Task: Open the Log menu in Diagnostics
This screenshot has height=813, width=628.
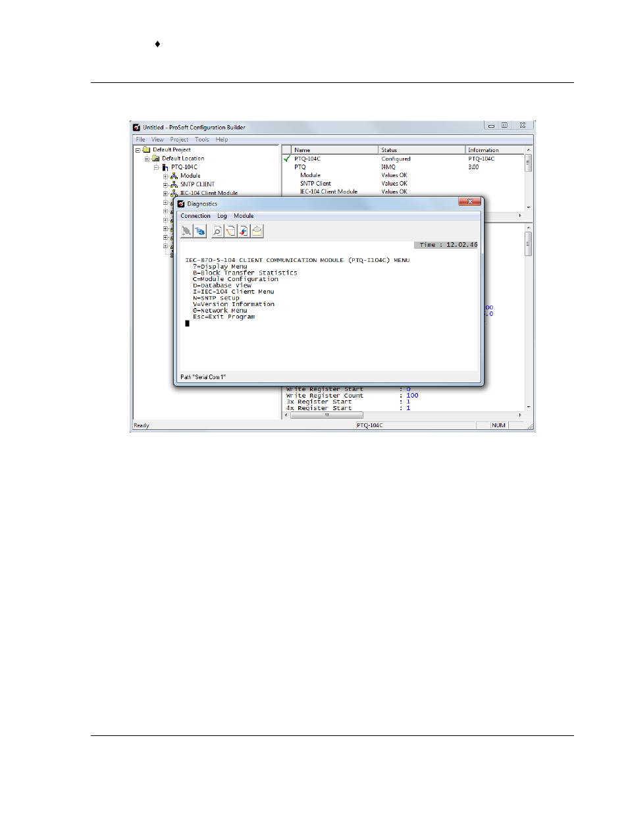Action: coord(222,216)
